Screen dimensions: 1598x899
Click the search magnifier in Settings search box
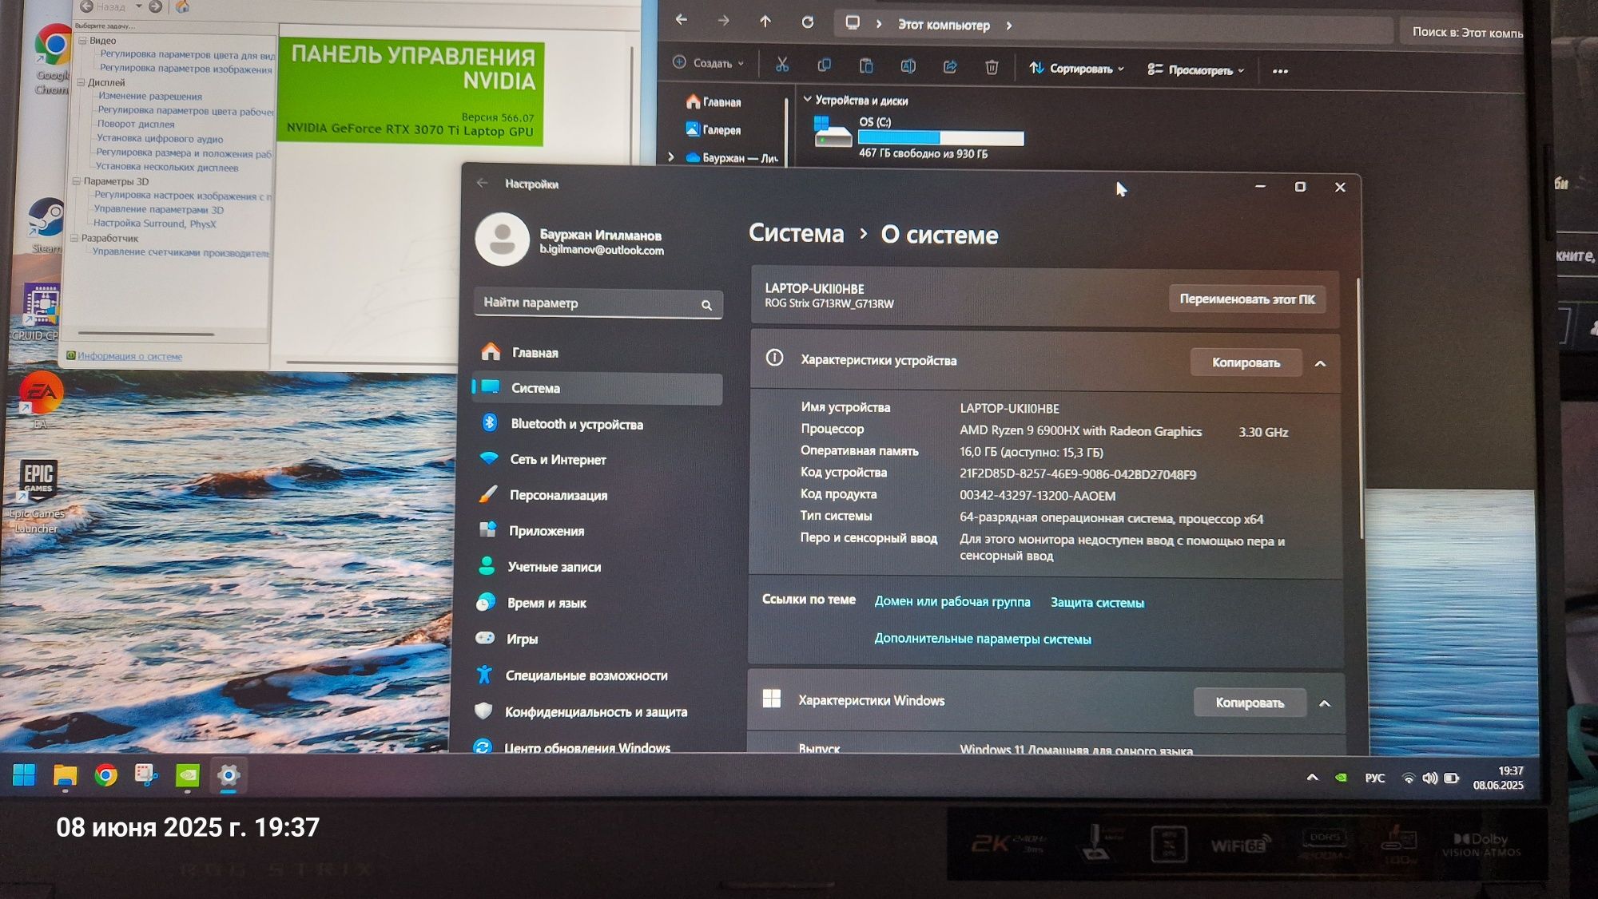[706, 305]
